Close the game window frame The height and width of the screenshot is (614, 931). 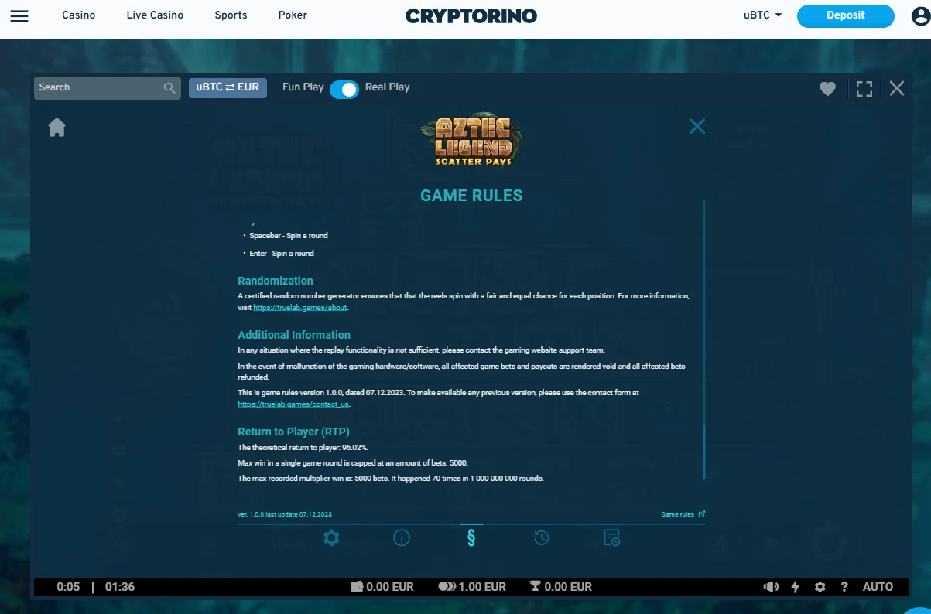tap(897, 88)
